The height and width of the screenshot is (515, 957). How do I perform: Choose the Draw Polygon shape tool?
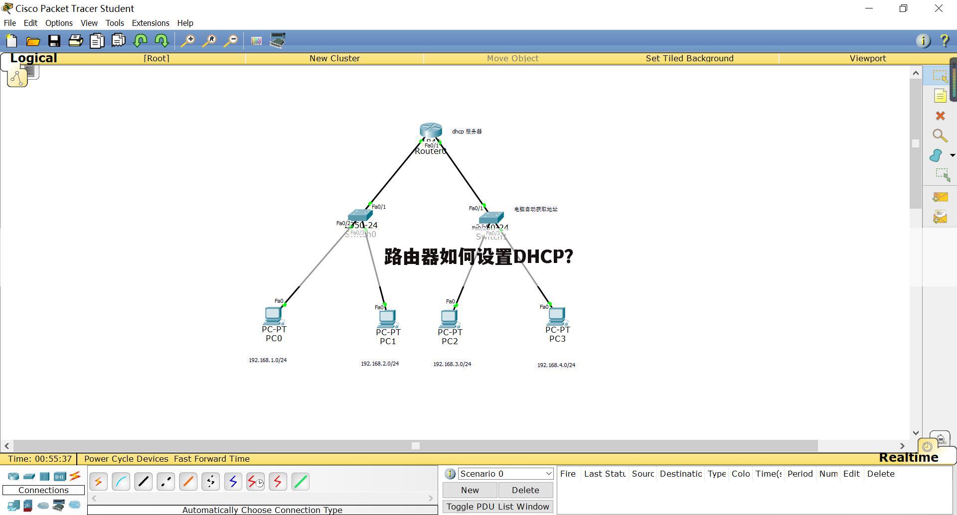pyautogui.click(x=936, y=155)
